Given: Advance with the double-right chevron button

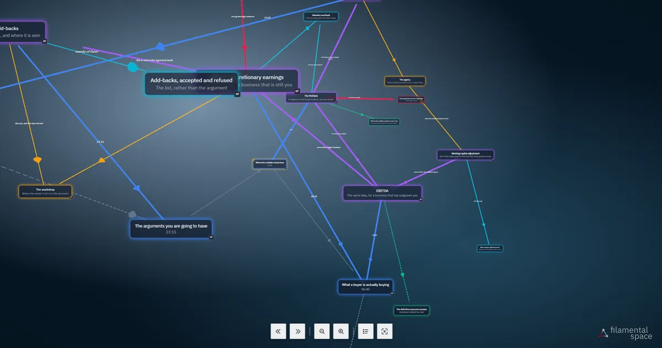Looking at the screenshot, I should coord(298,331).
